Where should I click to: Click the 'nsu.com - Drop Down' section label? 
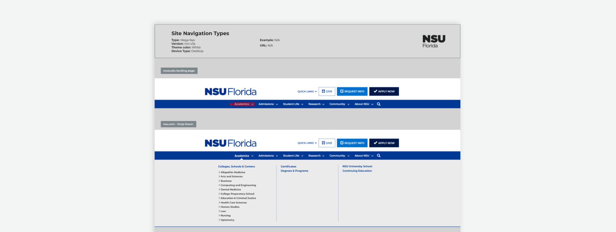tap(178, 124)
